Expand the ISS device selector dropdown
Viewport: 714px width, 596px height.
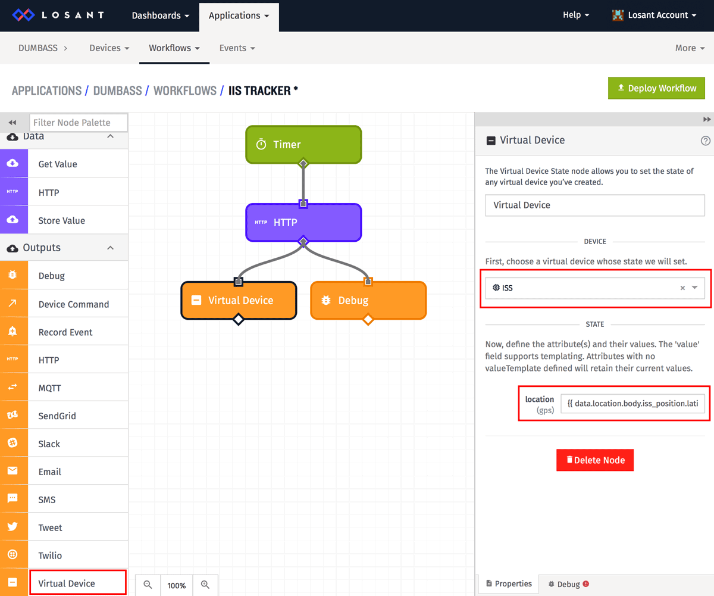(x=694, y=288)
